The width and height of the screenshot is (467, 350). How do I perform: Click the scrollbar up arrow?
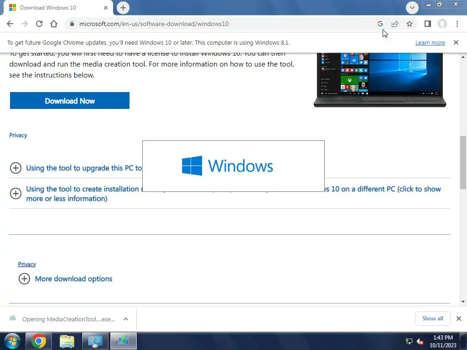463,57
